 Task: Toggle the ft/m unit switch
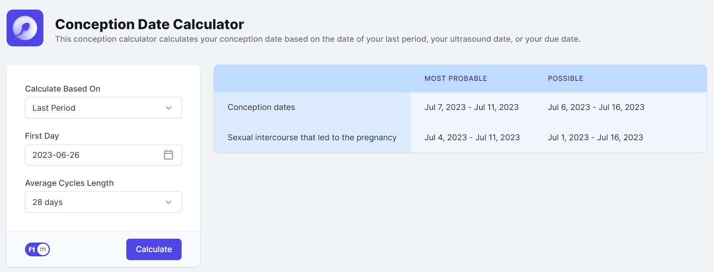[x=37, y=249]
